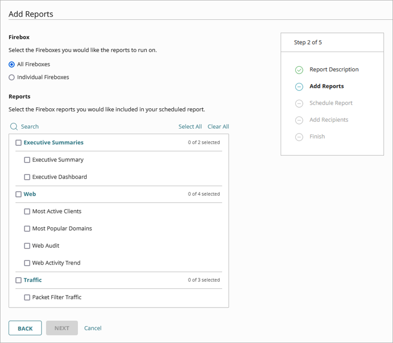
Task: Click the Select All link
Action: 190,126
